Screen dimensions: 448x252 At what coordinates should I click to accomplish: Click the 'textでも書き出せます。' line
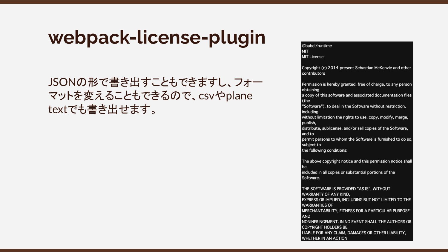103,109
